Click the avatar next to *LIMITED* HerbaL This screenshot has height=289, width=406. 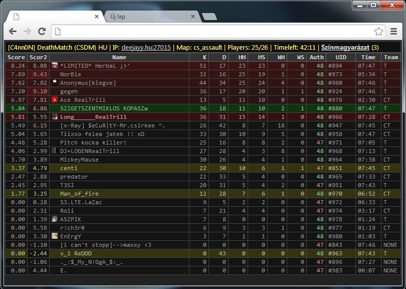55,66
